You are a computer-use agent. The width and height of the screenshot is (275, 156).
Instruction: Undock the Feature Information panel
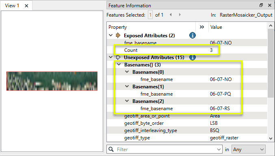tap(261, 5)
